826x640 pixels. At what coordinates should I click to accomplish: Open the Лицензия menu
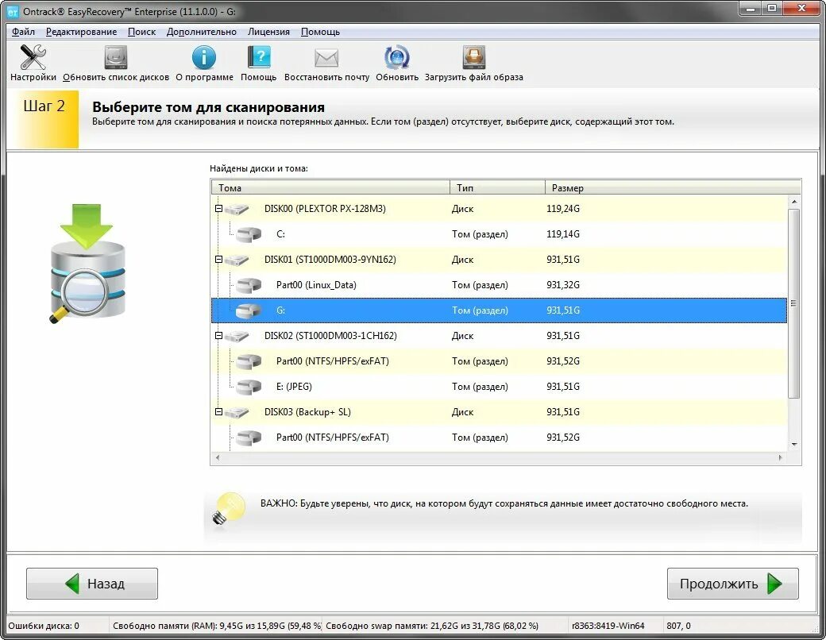coord(268,32)
